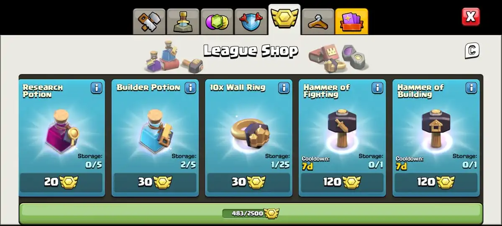Buy Hammer of Building for 120 medals
The image size is (502, 226).
pyautogui.click(x=436, y=182)
